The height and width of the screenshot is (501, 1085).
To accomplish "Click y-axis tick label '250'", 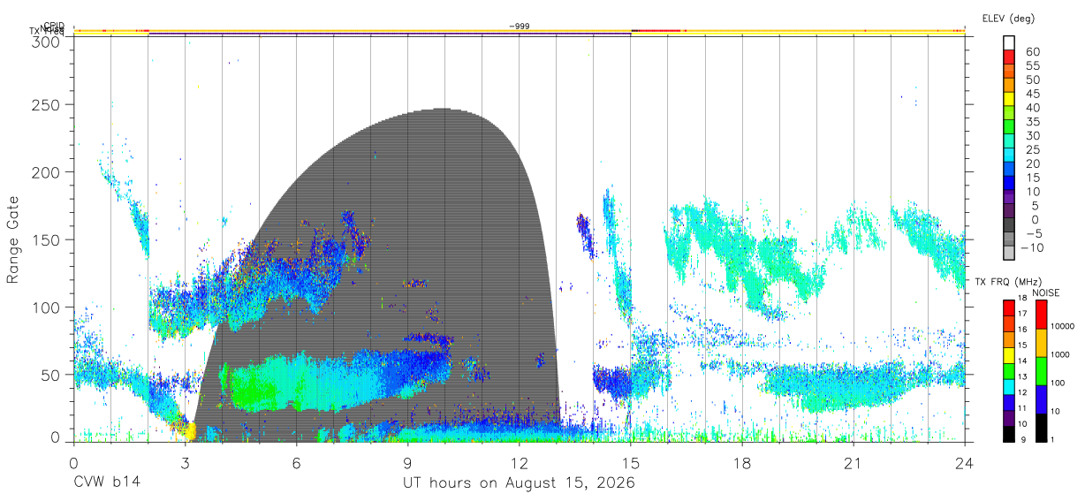I will (x=46, y=105).
